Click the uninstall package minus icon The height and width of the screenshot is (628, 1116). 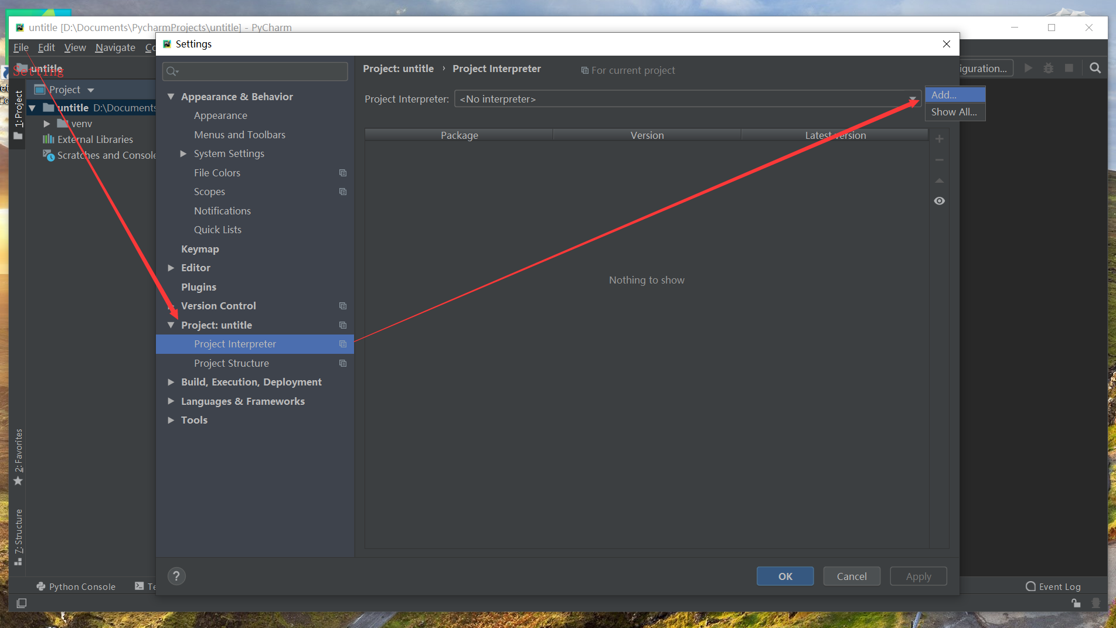pos(939,159)
